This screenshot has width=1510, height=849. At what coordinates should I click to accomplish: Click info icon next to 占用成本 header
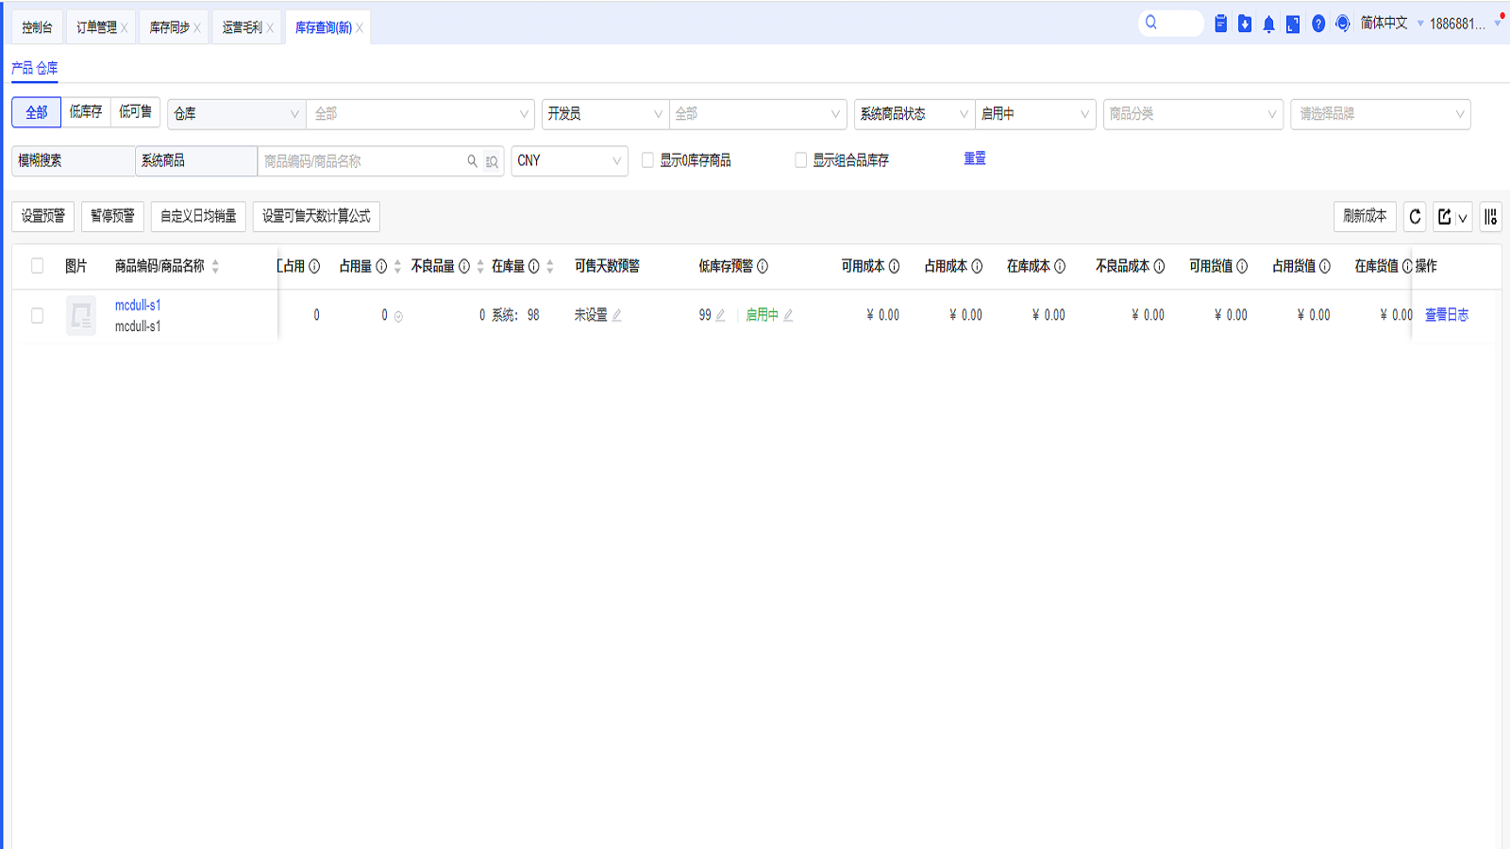pyautogui.click(x=977, y=266)
